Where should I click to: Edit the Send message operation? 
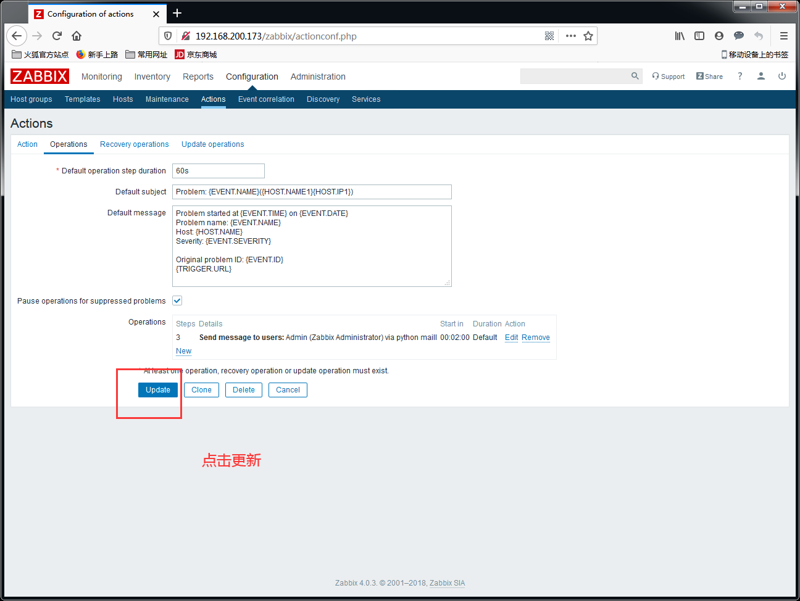[512, 338]
